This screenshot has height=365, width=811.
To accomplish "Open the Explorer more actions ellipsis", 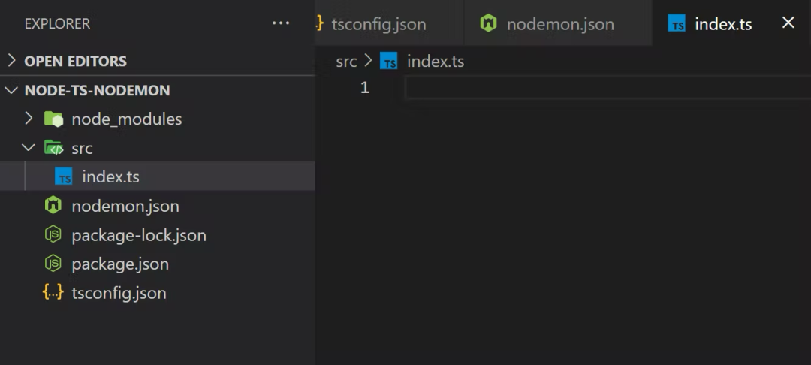I will tap(281, 23).
